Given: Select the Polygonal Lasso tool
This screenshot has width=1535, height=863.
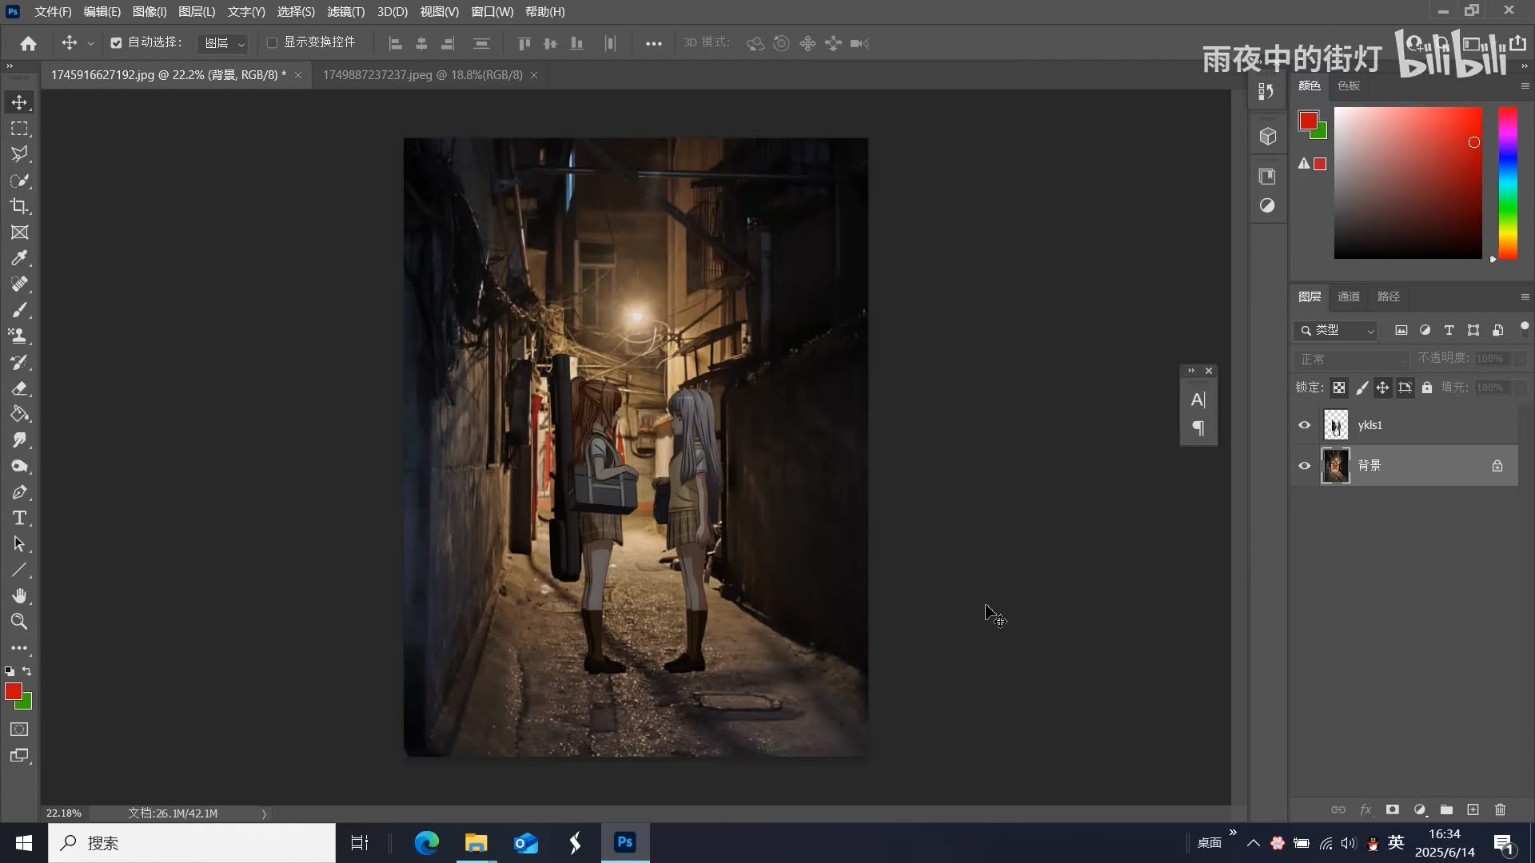Looking at the screenshot, I should (x=19, y=154).
